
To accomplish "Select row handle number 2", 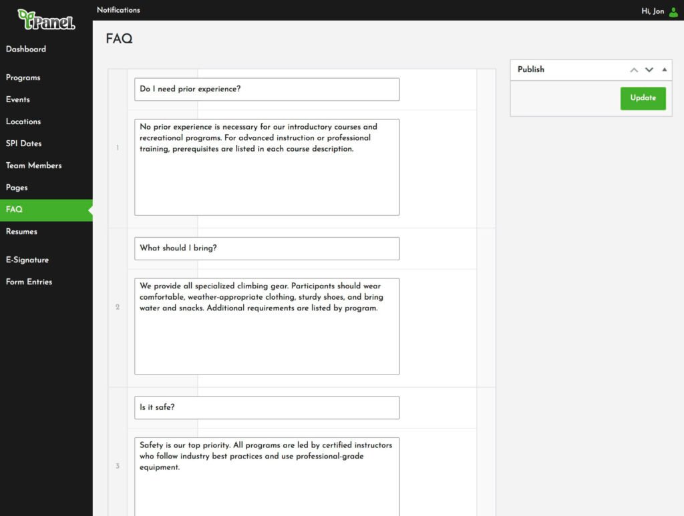I will (x=118, y=307).
